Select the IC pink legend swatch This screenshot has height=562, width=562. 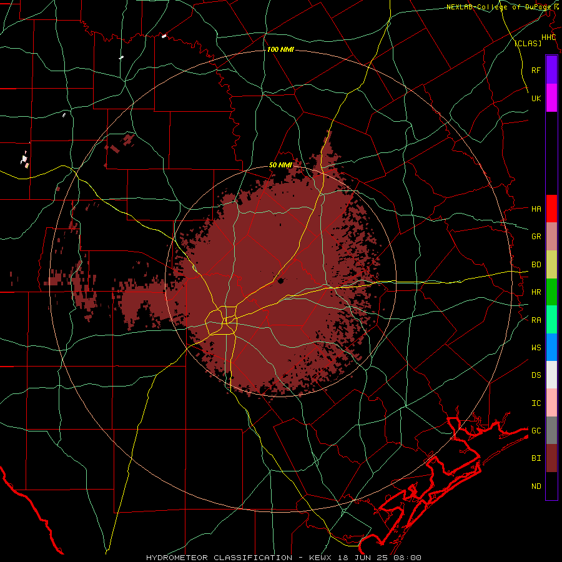tap(551, 403)
